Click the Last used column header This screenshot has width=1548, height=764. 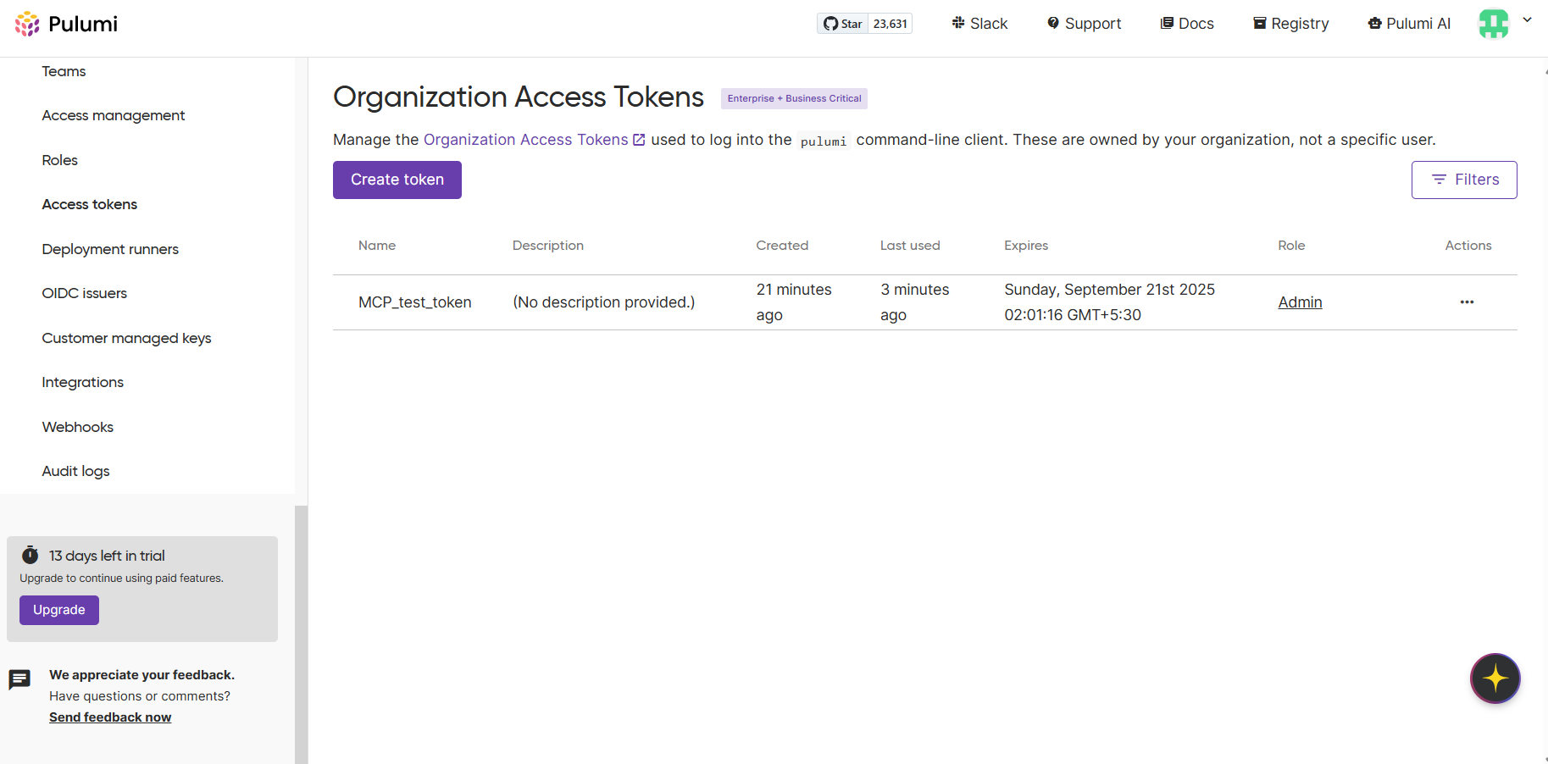tap(910, 246)
